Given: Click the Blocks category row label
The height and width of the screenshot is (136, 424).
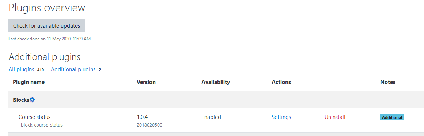Looking at the screenshot, I should click(x=21, y=100).
